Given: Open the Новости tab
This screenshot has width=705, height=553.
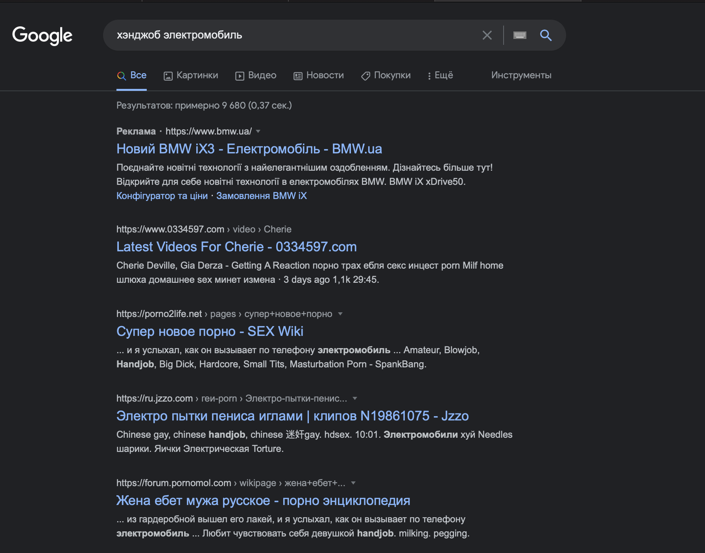Looking at the screenshot, I should 319,76.
